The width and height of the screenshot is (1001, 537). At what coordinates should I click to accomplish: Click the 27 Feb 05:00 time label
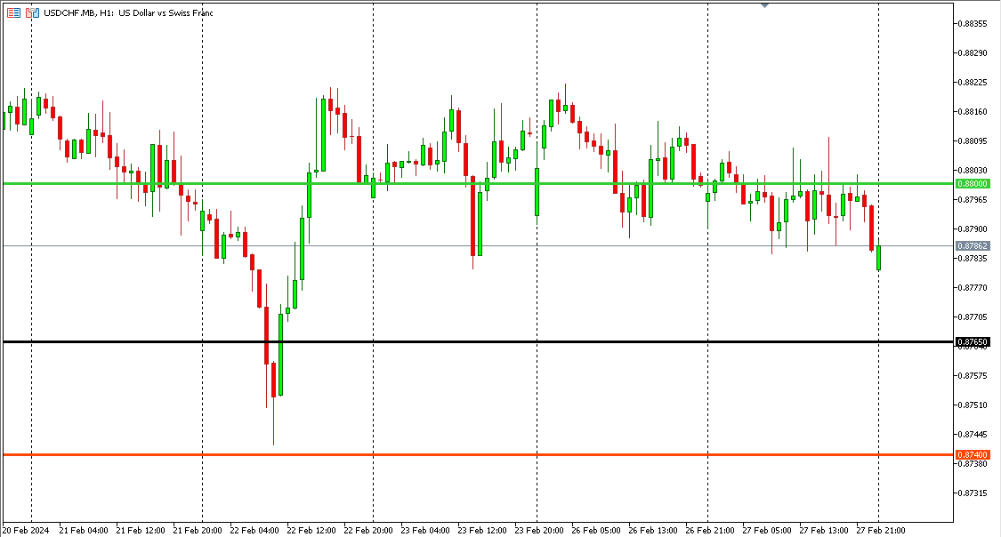point(767,531)
